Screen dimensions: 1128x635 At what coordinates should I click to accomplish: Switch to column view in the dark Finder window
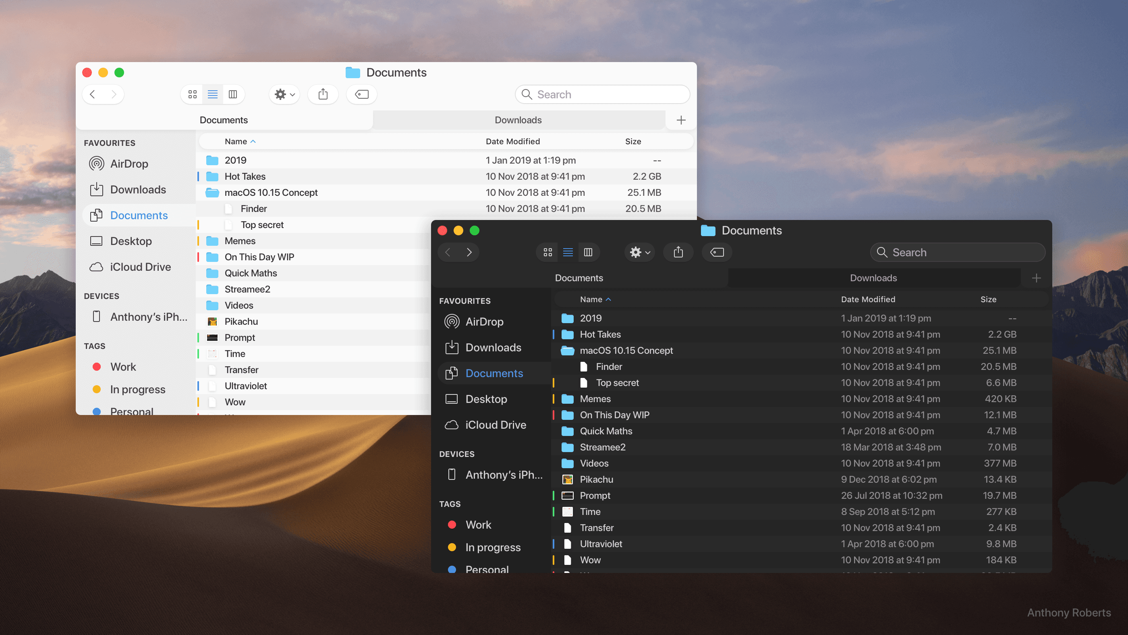click(x=588, y=252)
